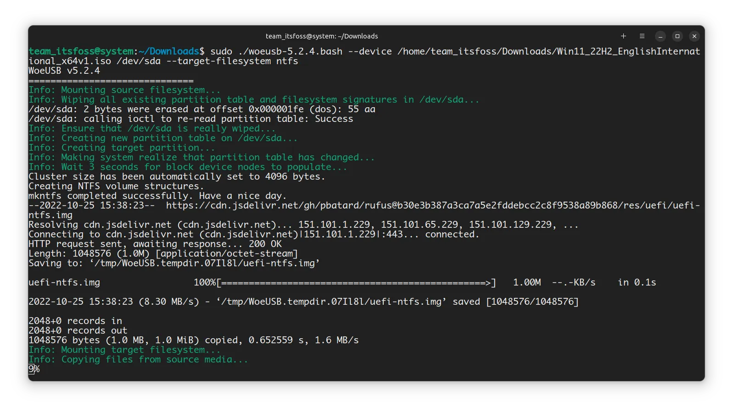Click the '1048576 bytes (1.0 MB, 1.0 MiB) copied' line

[194, 341]
